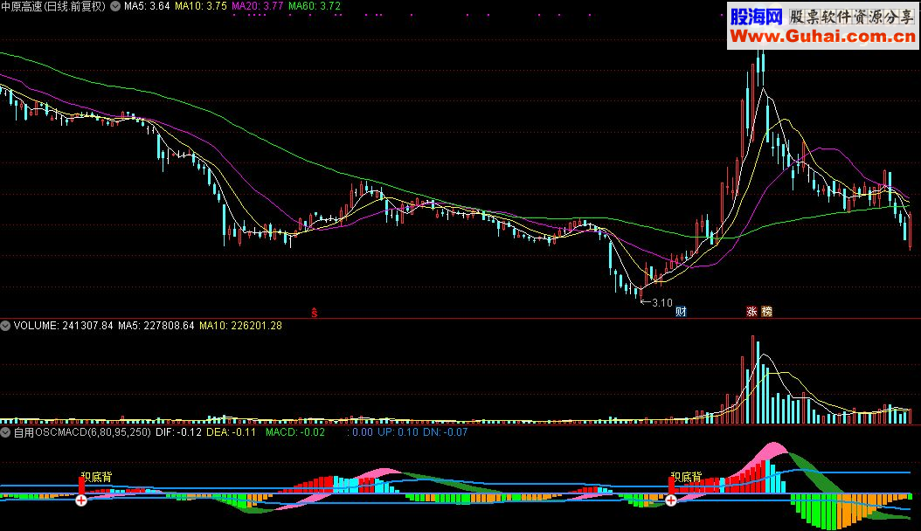Click the MACD: -0.02 value
The width and height of the screenshot is (921, 531).
point(294,432)
